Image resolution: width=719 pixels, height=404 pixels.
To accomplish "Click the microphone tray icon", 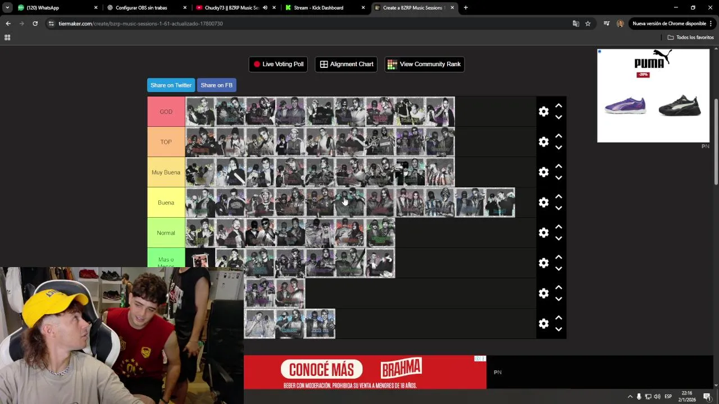I will tap(639, 397).
